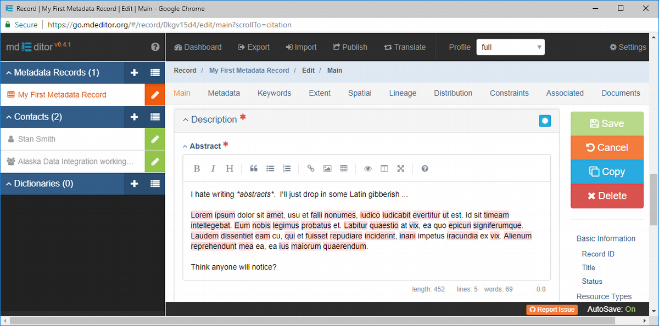Click the green Save button
The image size is (659, 326).
pos(607,124)
